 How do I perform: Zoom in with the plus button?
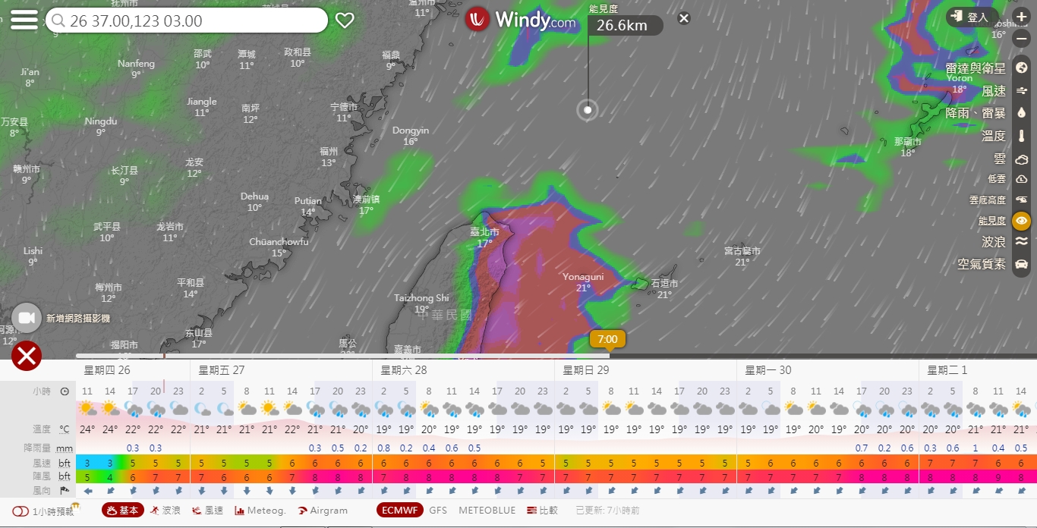click(1021, 17)
